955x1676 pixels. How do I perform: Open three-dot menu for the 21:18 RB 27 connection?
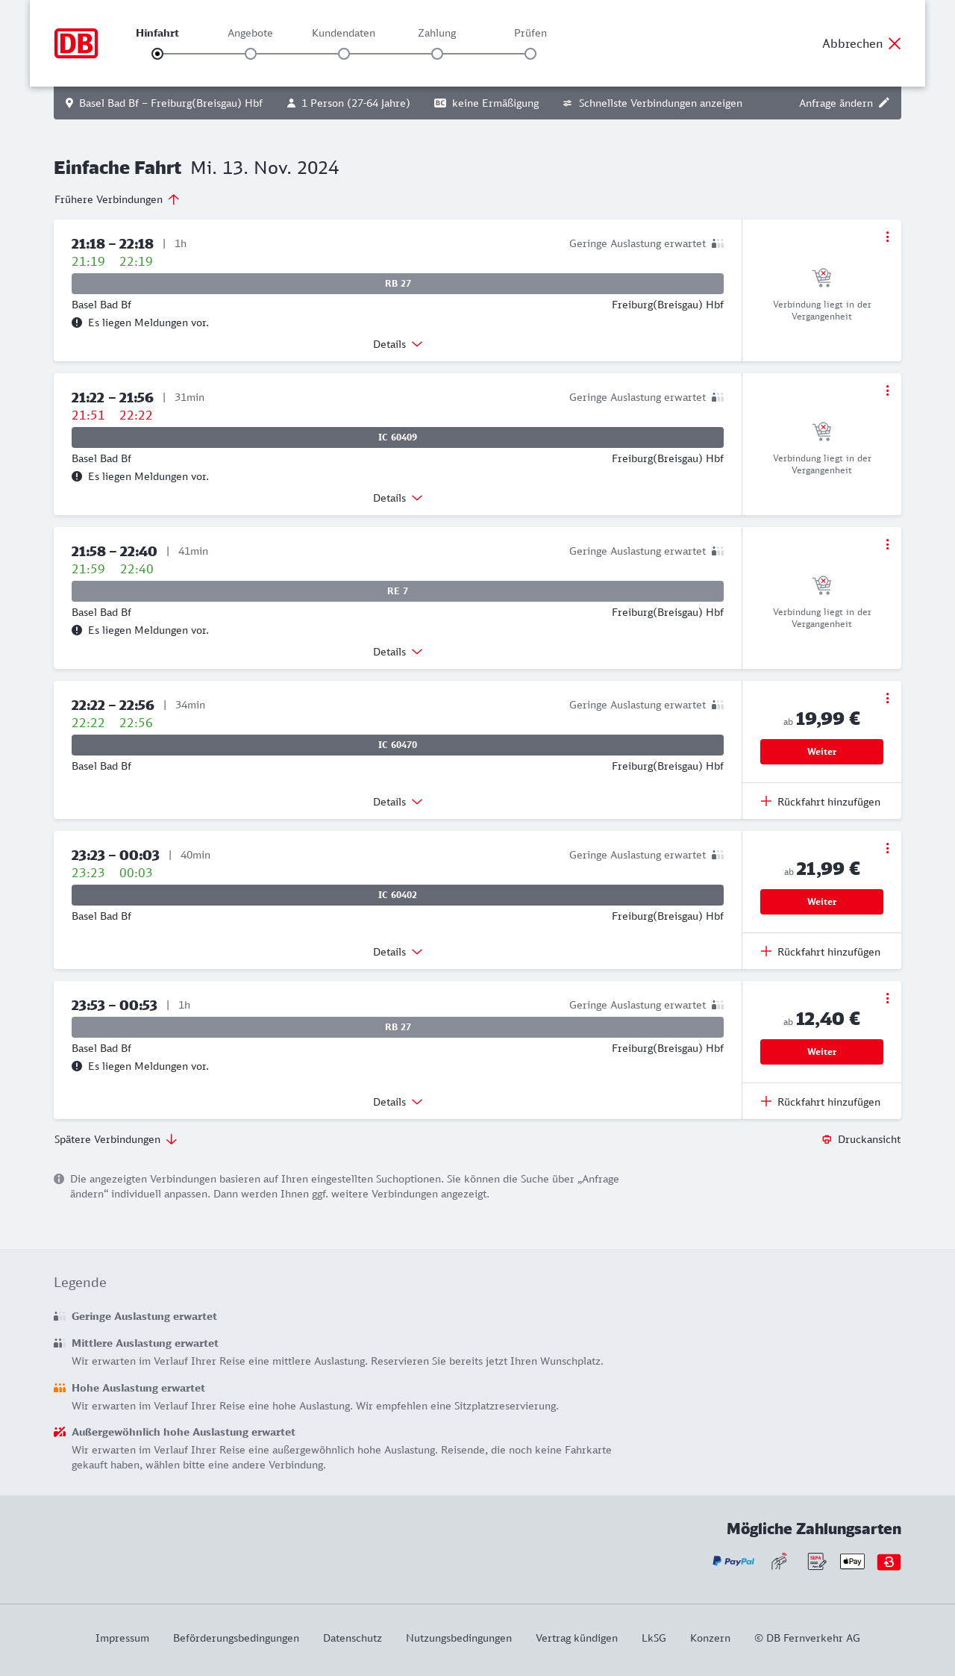[x=887, y=237]
